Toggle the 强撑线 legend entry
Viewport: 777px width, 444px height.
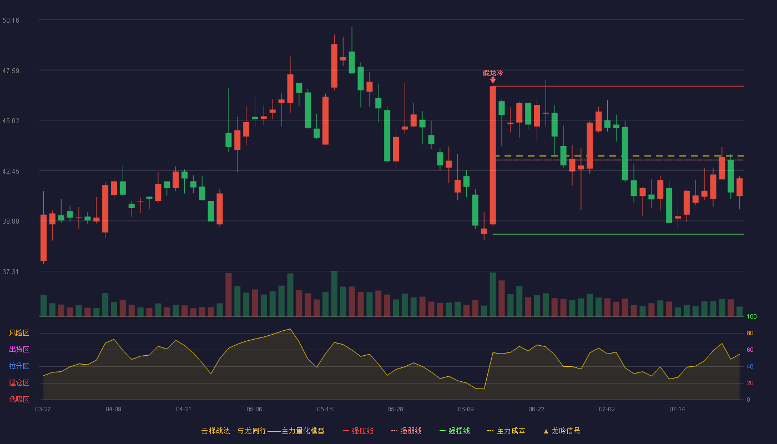pos(455,431)
